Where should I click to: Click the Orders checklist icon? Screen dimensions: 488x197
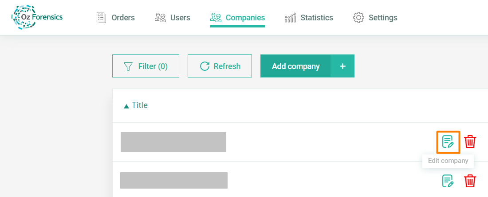(x=102, y=18)
